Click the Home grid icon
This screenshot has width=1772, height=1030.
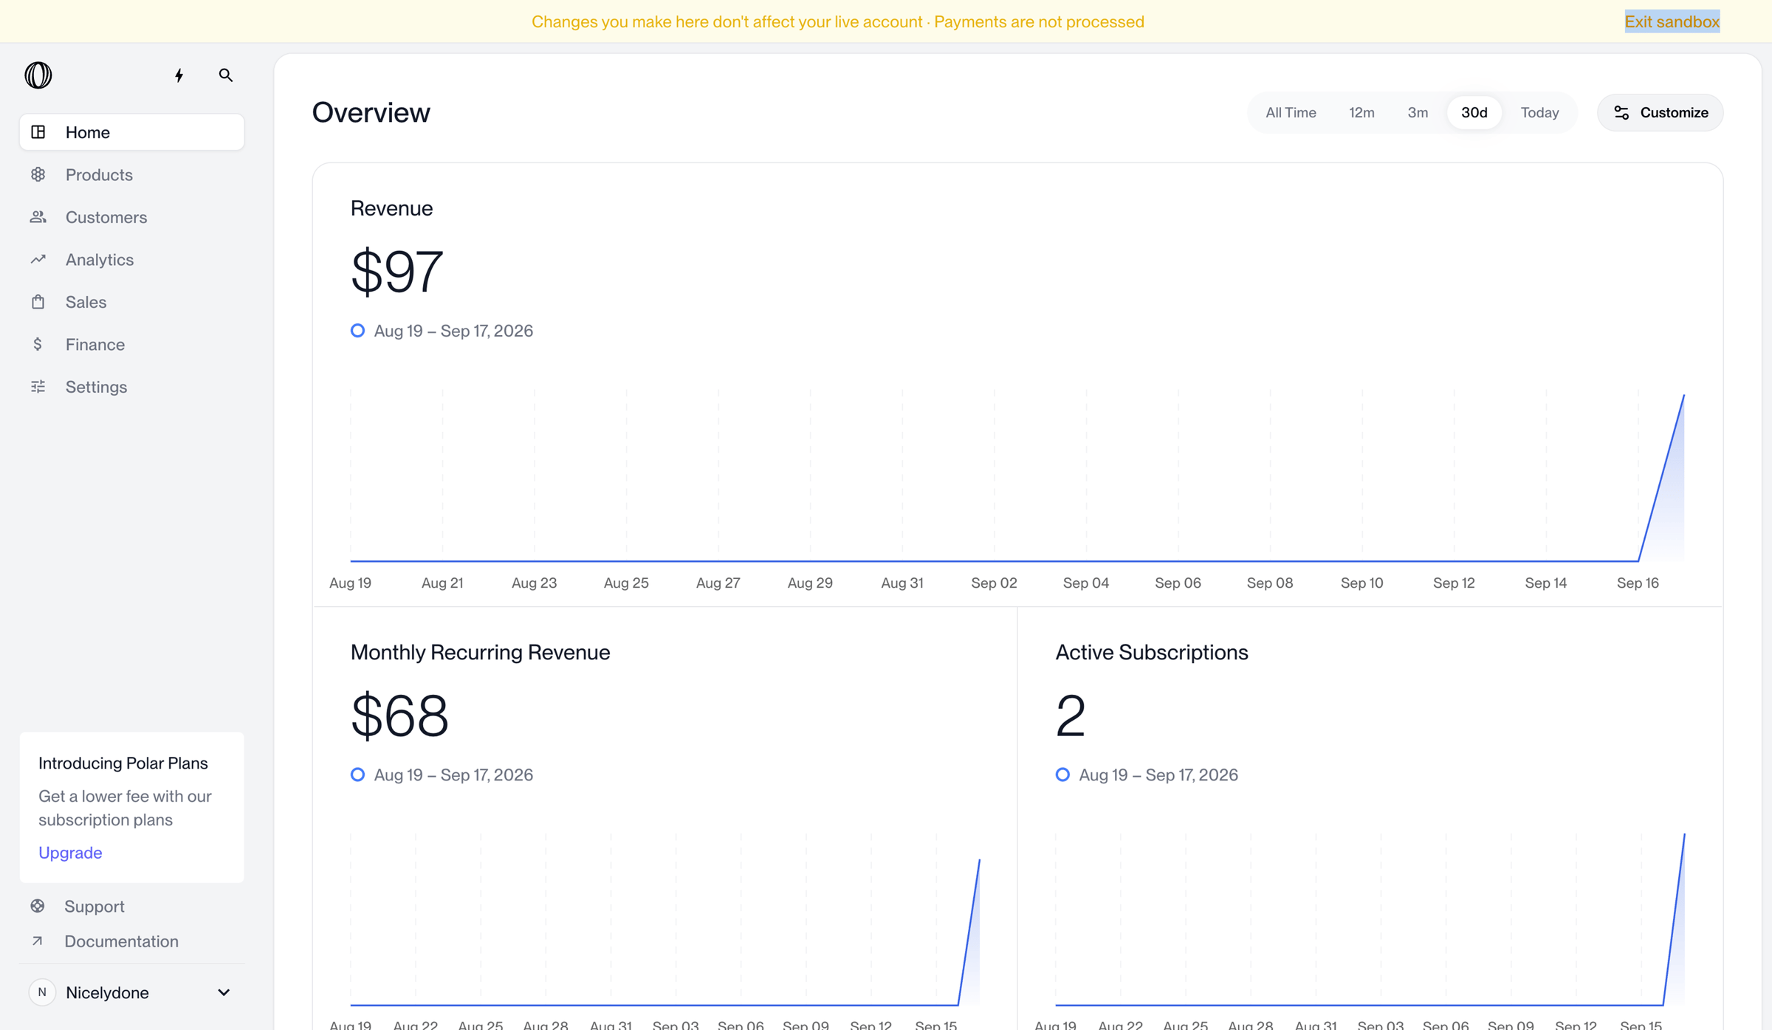coord(38,132)
